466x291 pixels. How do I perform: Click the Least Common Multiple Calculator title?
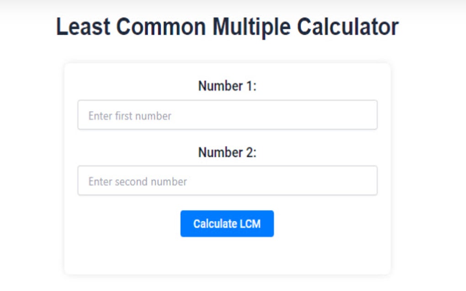pyautogui.click(x=227, y=26)
